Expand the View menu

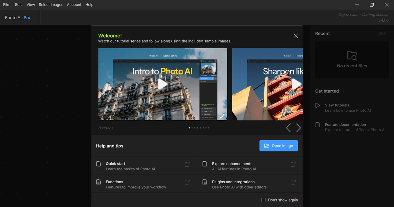point(31,5)
